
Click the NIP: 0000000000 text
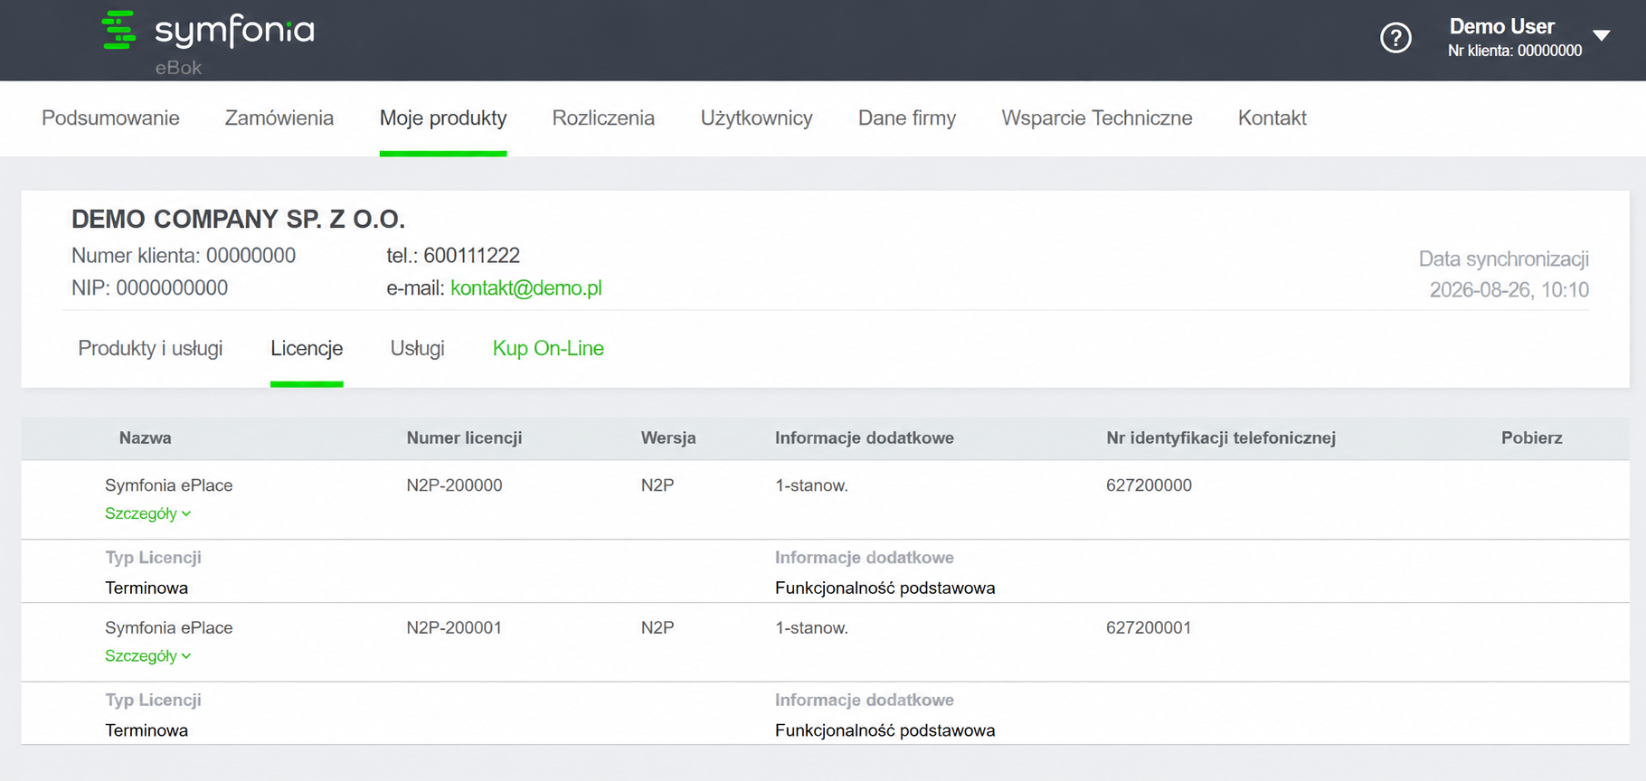(x=149, y=288)
